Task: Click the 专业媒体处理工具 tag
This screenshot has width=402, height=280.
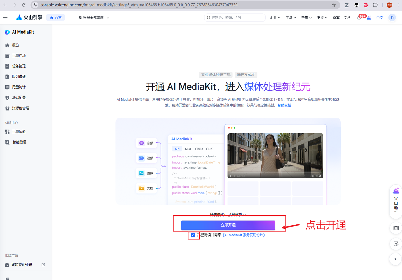Action: (x=216, y=75)
